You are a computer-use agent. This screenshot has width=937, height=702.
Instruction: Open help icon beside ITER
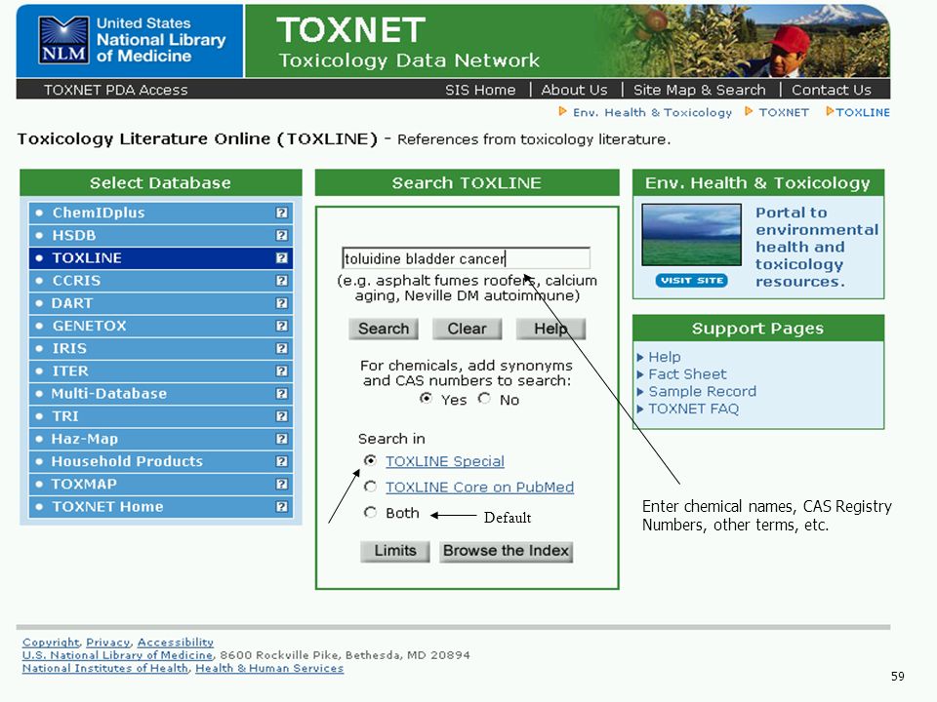pyautogui.click(x=281, y=370)
